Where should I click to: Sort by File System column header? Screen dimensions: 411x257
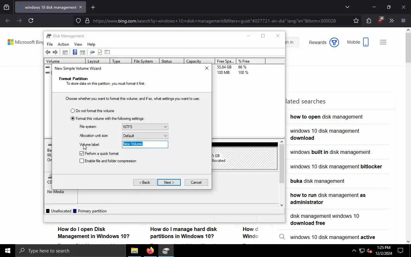(145, 61)
